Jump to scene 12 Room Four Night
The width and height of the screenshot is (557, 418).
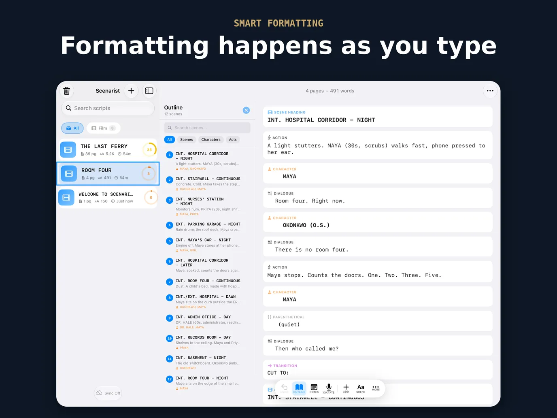coord(208,383)
